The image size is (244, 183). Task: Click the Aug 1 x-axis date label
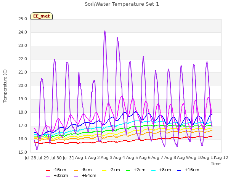81,158
